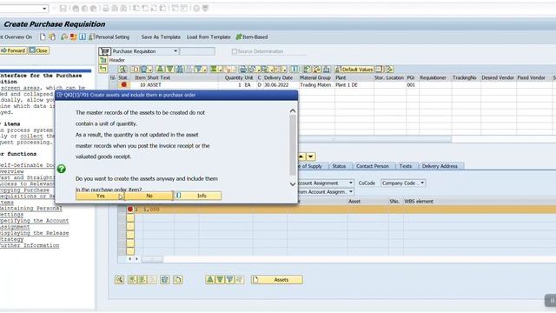The image size is (556, 313).
Task: Click the information icon in item toolbar
Action: 295,70
